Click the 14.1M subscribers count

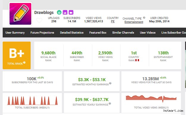tap(72, 21)
